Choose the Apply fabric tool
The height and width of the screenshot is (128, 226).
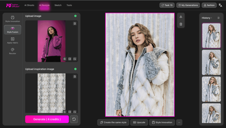[12, 40]
